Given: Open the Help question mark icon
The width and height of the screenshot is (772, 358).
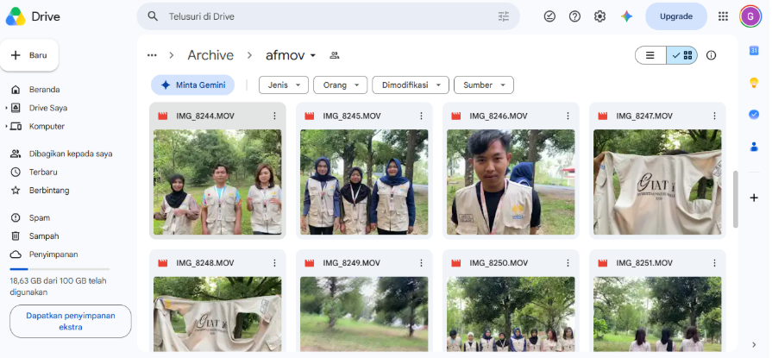Looking at the screenshot, I should point(574,16).
